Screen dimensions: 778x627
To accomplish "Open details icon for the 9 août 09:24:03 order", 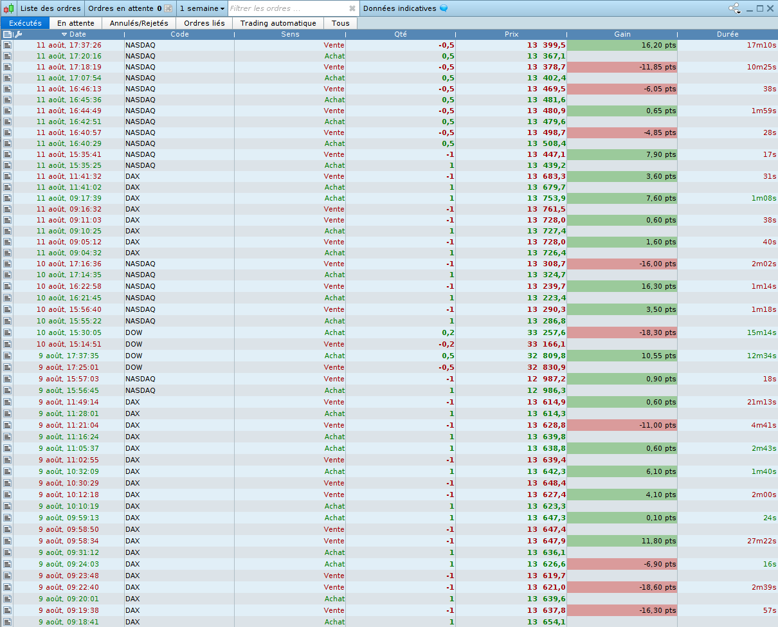I will (x=7, y=564).
